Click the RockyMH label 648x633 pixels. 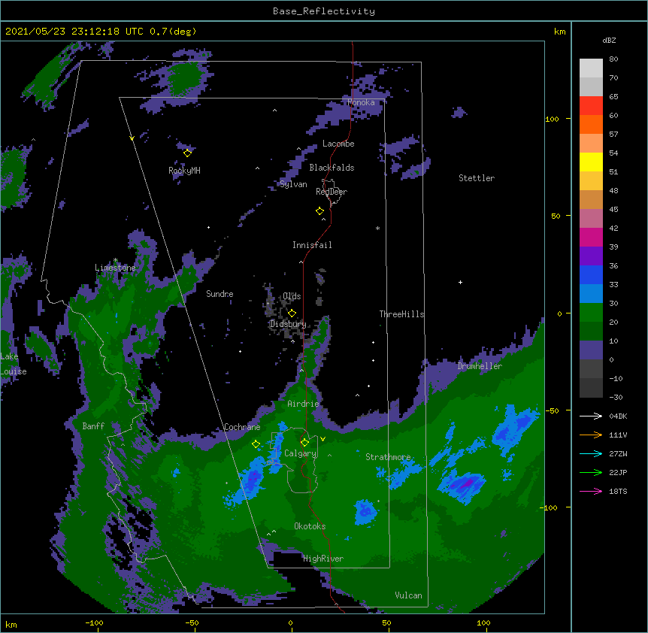point(184,171)
